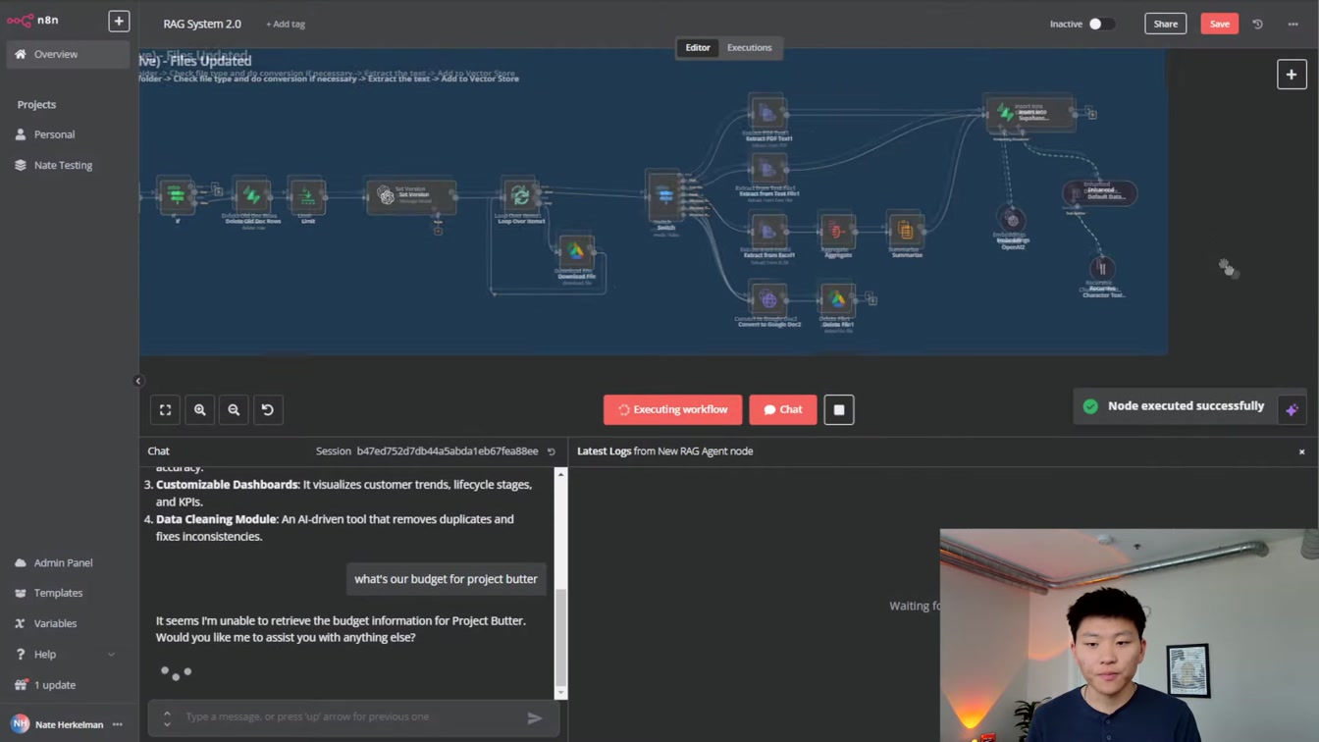Click the 1 update notification
This screenshot has width=1319, height=742.
click(x=68, y=685)
